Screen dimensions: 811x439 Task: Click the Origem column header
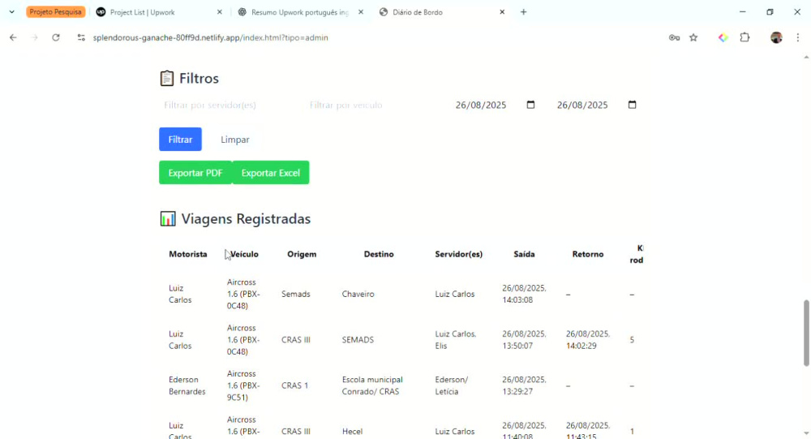coord(302,254)
